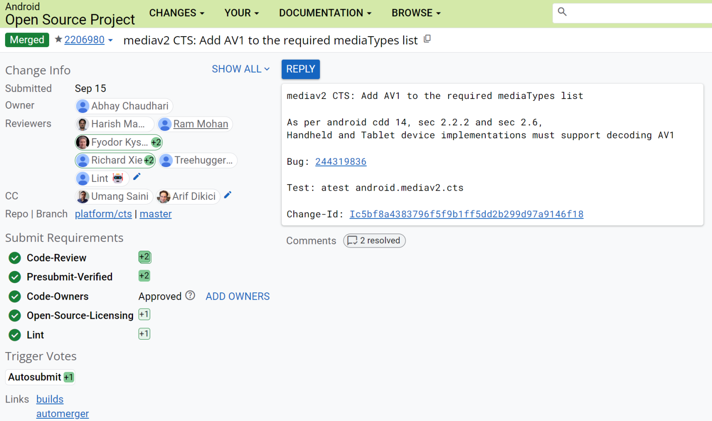Click the star icon next to change 2206980

[58, 39]
